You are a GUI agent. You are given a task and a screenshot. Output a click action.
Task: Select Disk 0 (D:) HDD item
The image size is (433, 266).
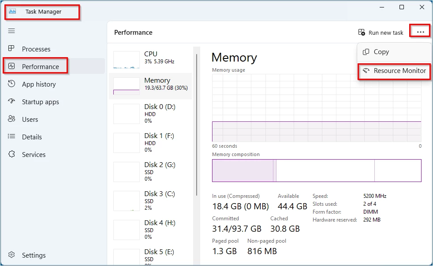pyautogui.click(x=150, y=114)
